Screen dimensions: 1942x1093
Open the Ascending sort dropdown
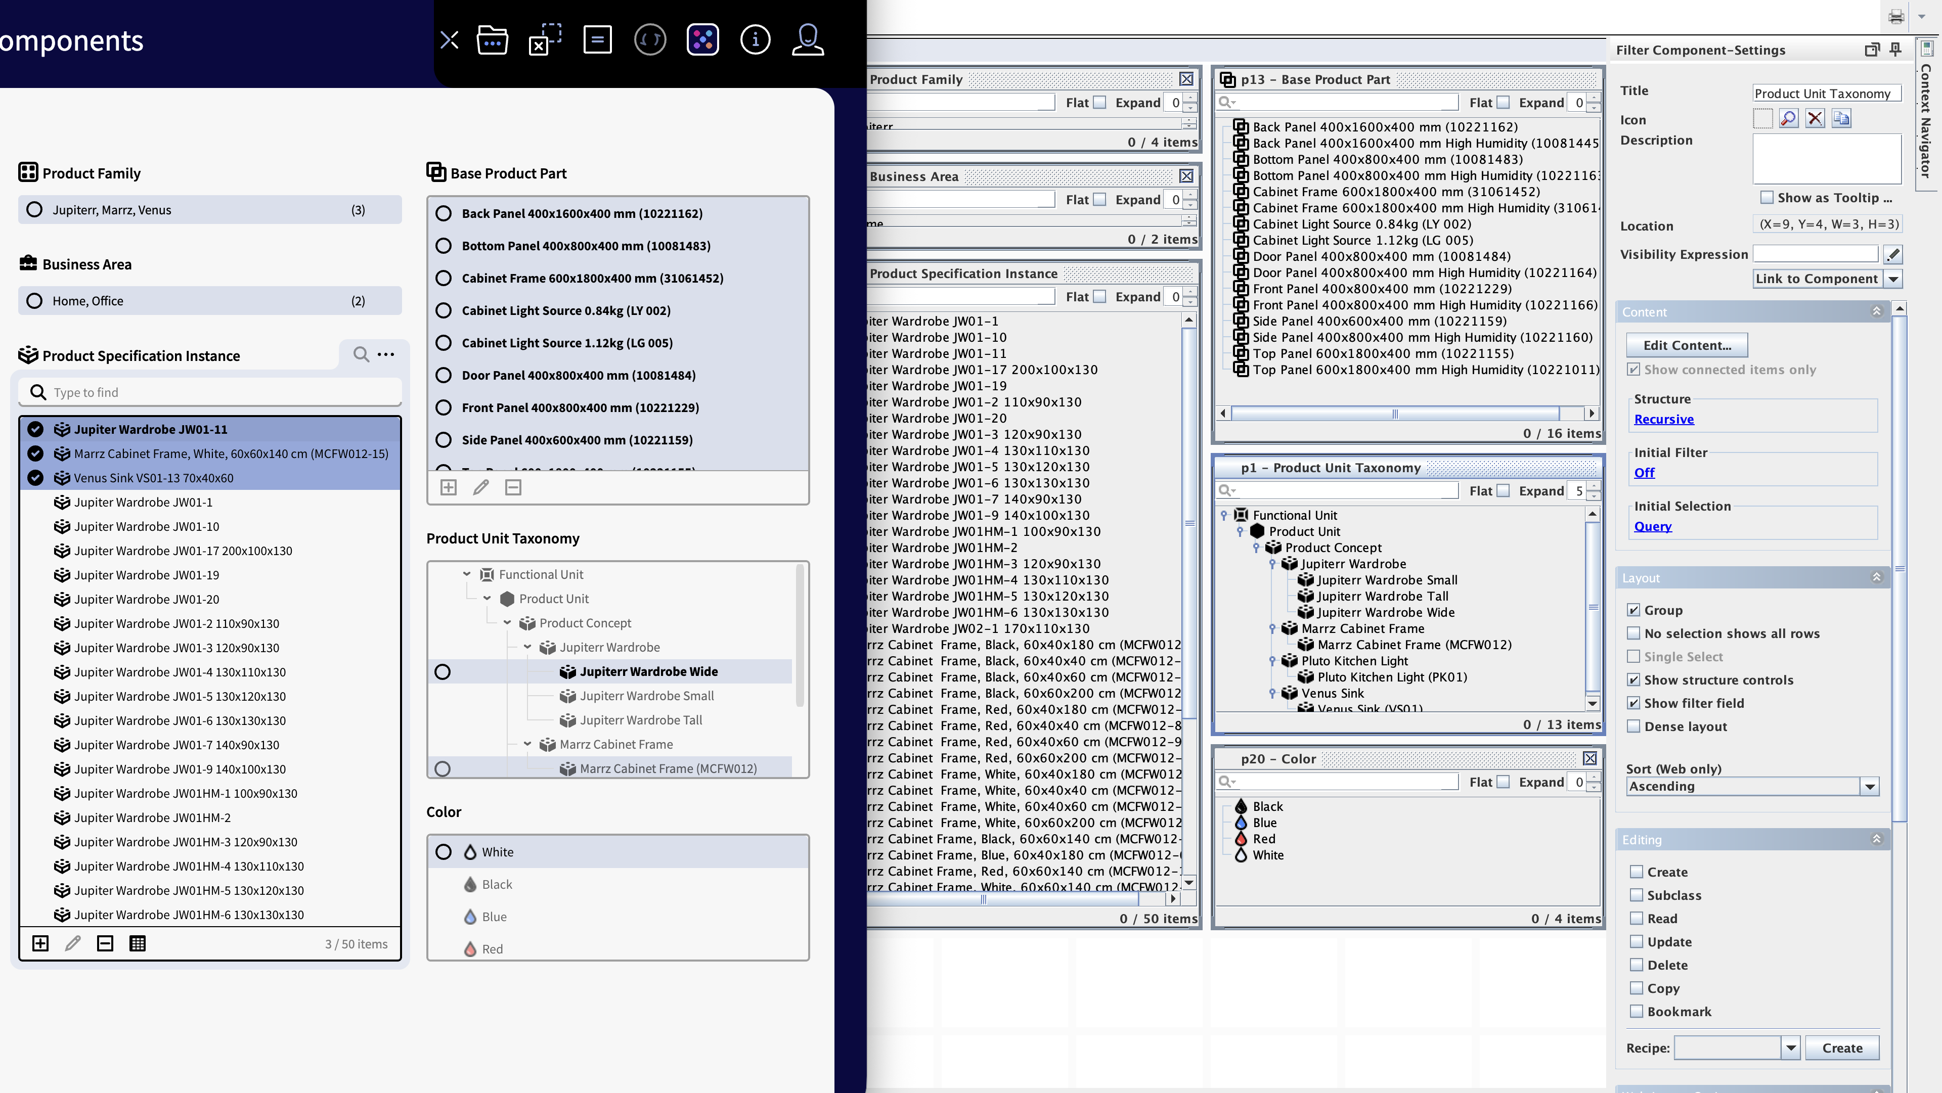click(1869, 786)
